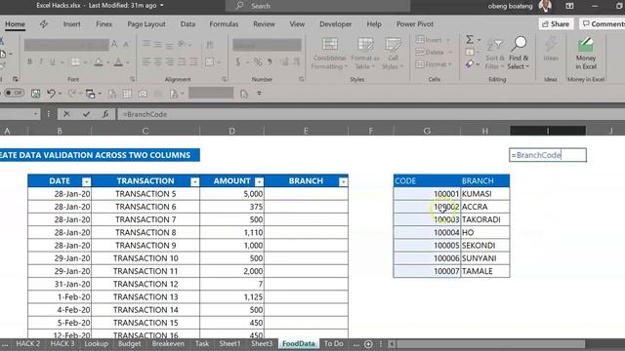This screenshot has height=351, width=625.
Task: Confirm formula entry with checkmark
Action: pos(86,114)
